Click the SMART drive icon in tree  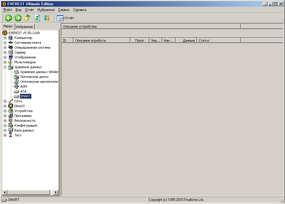16,97
